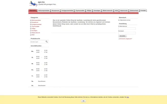Click the magnifier search icon
The image size is (167, 104).
(46, 42)
